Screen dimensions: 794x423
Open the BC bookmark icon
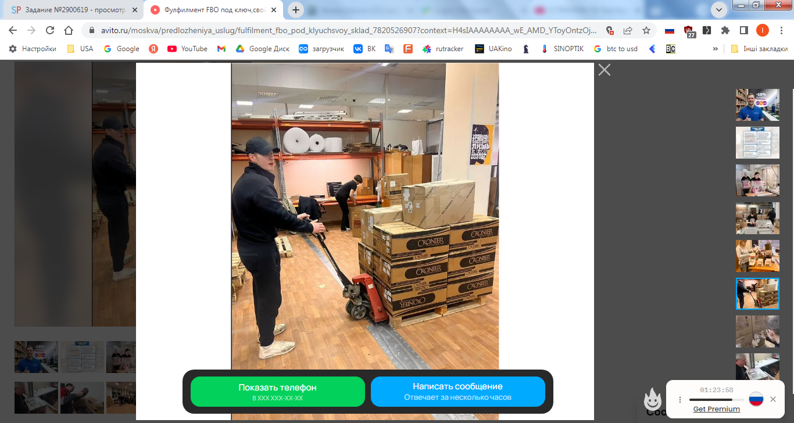pos(670,49)
